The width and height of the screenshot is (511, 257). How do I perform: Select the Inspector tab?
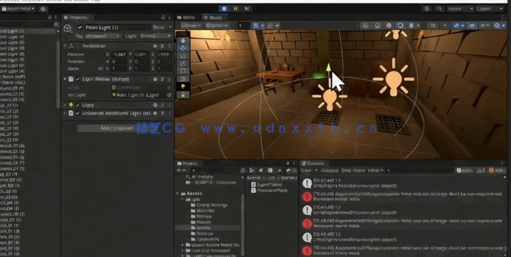click(77, 18)
